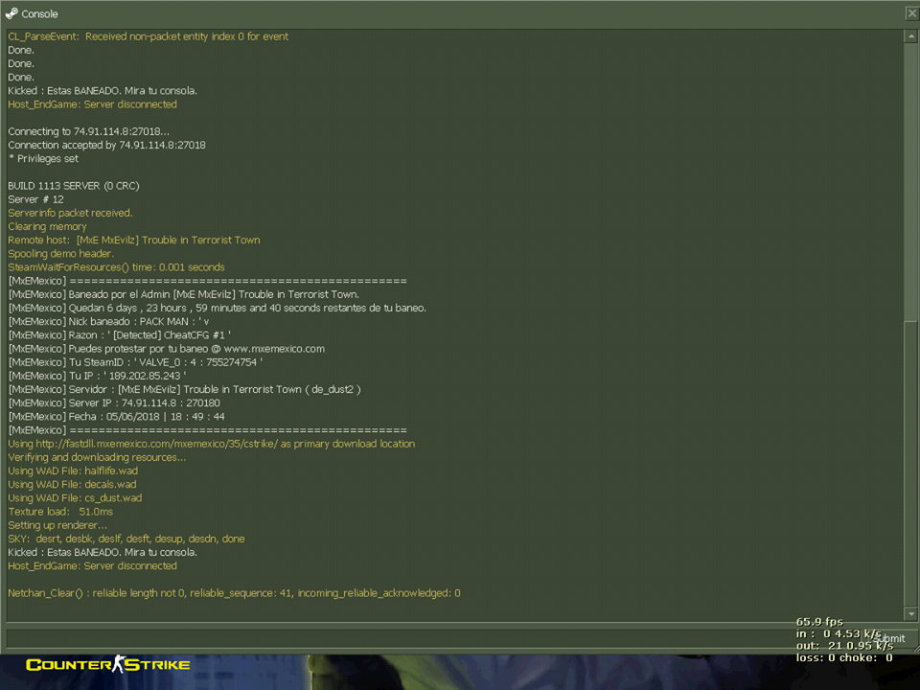920x690 pixels.
Task: Click the scrollbar down arrow in the console
Action: click(910, 613)
